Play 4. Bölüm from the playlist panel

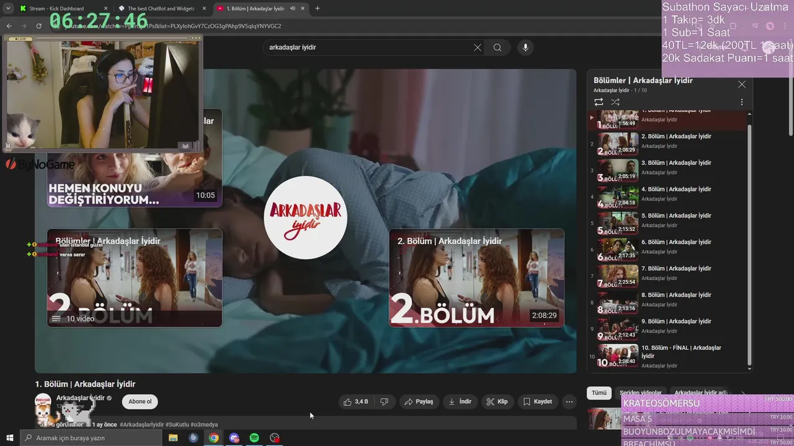pos(668,197)
